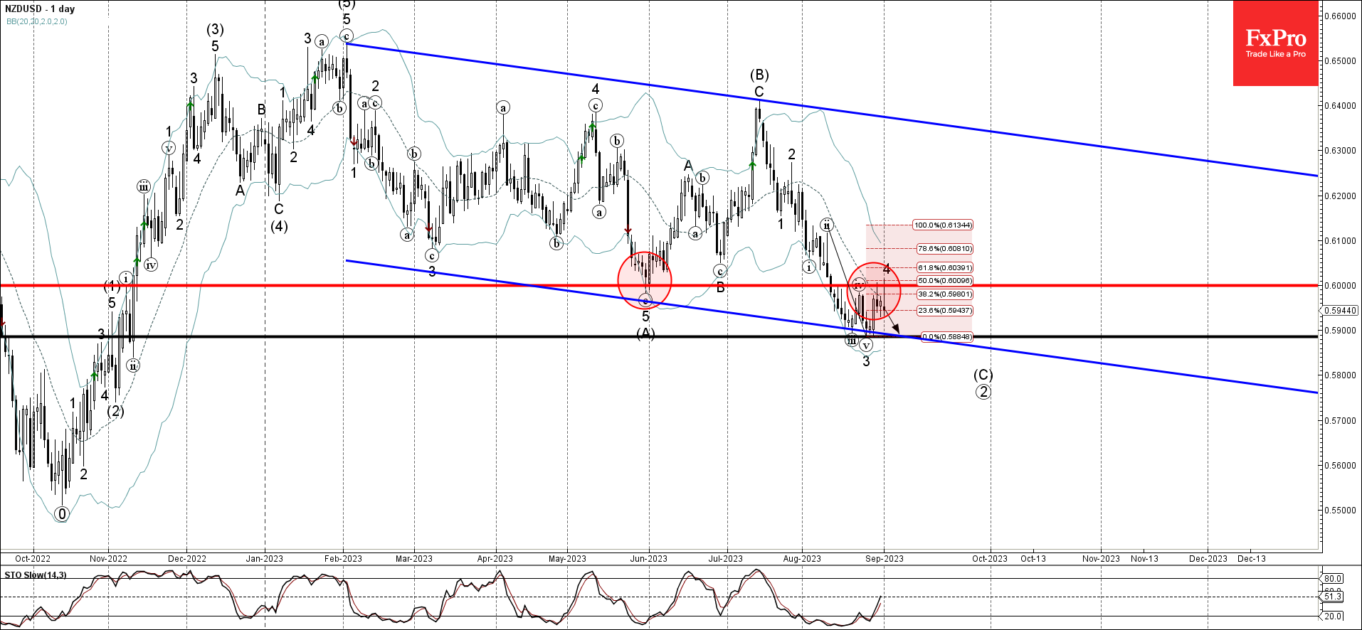Viewport: 1362px width, 630px height.
Task: Select the 0.59440 current price tag
Action: click(x=1340, y=311)
